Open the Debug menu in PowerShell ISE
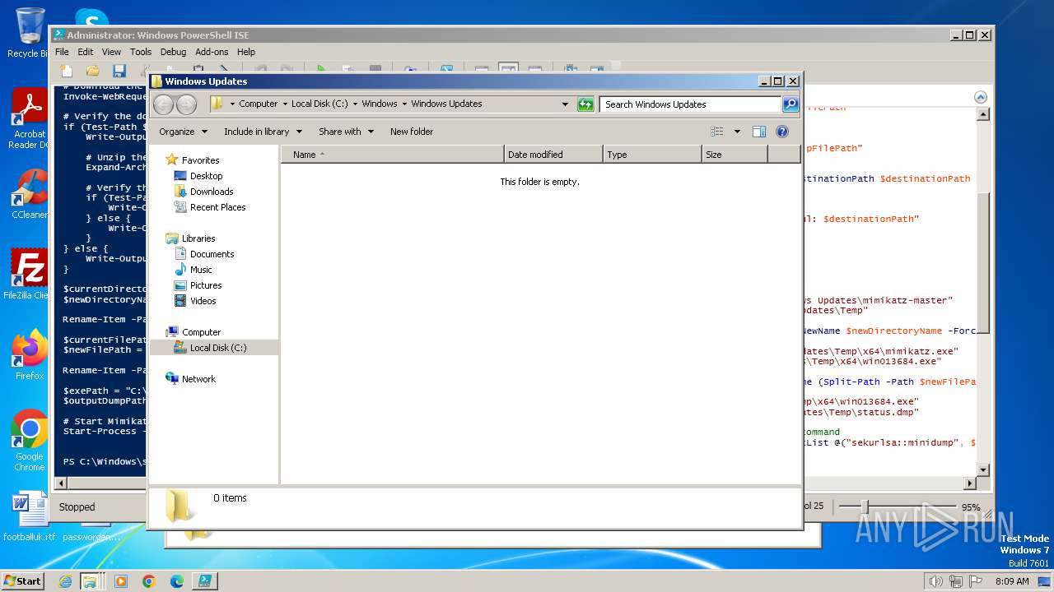Viewport: 1054px width, 592px height. pos(173,52)
